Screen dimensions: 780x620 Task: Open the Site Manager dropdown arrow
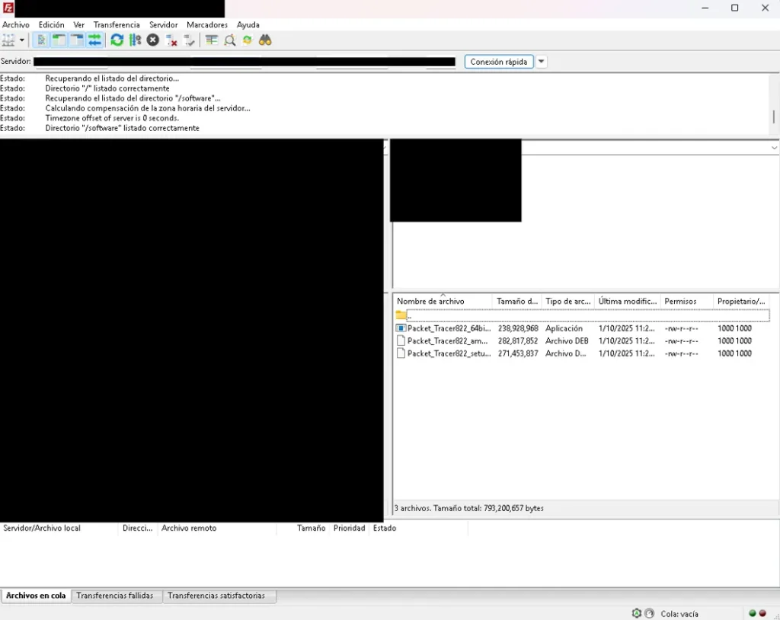click(x=22, y=40)
